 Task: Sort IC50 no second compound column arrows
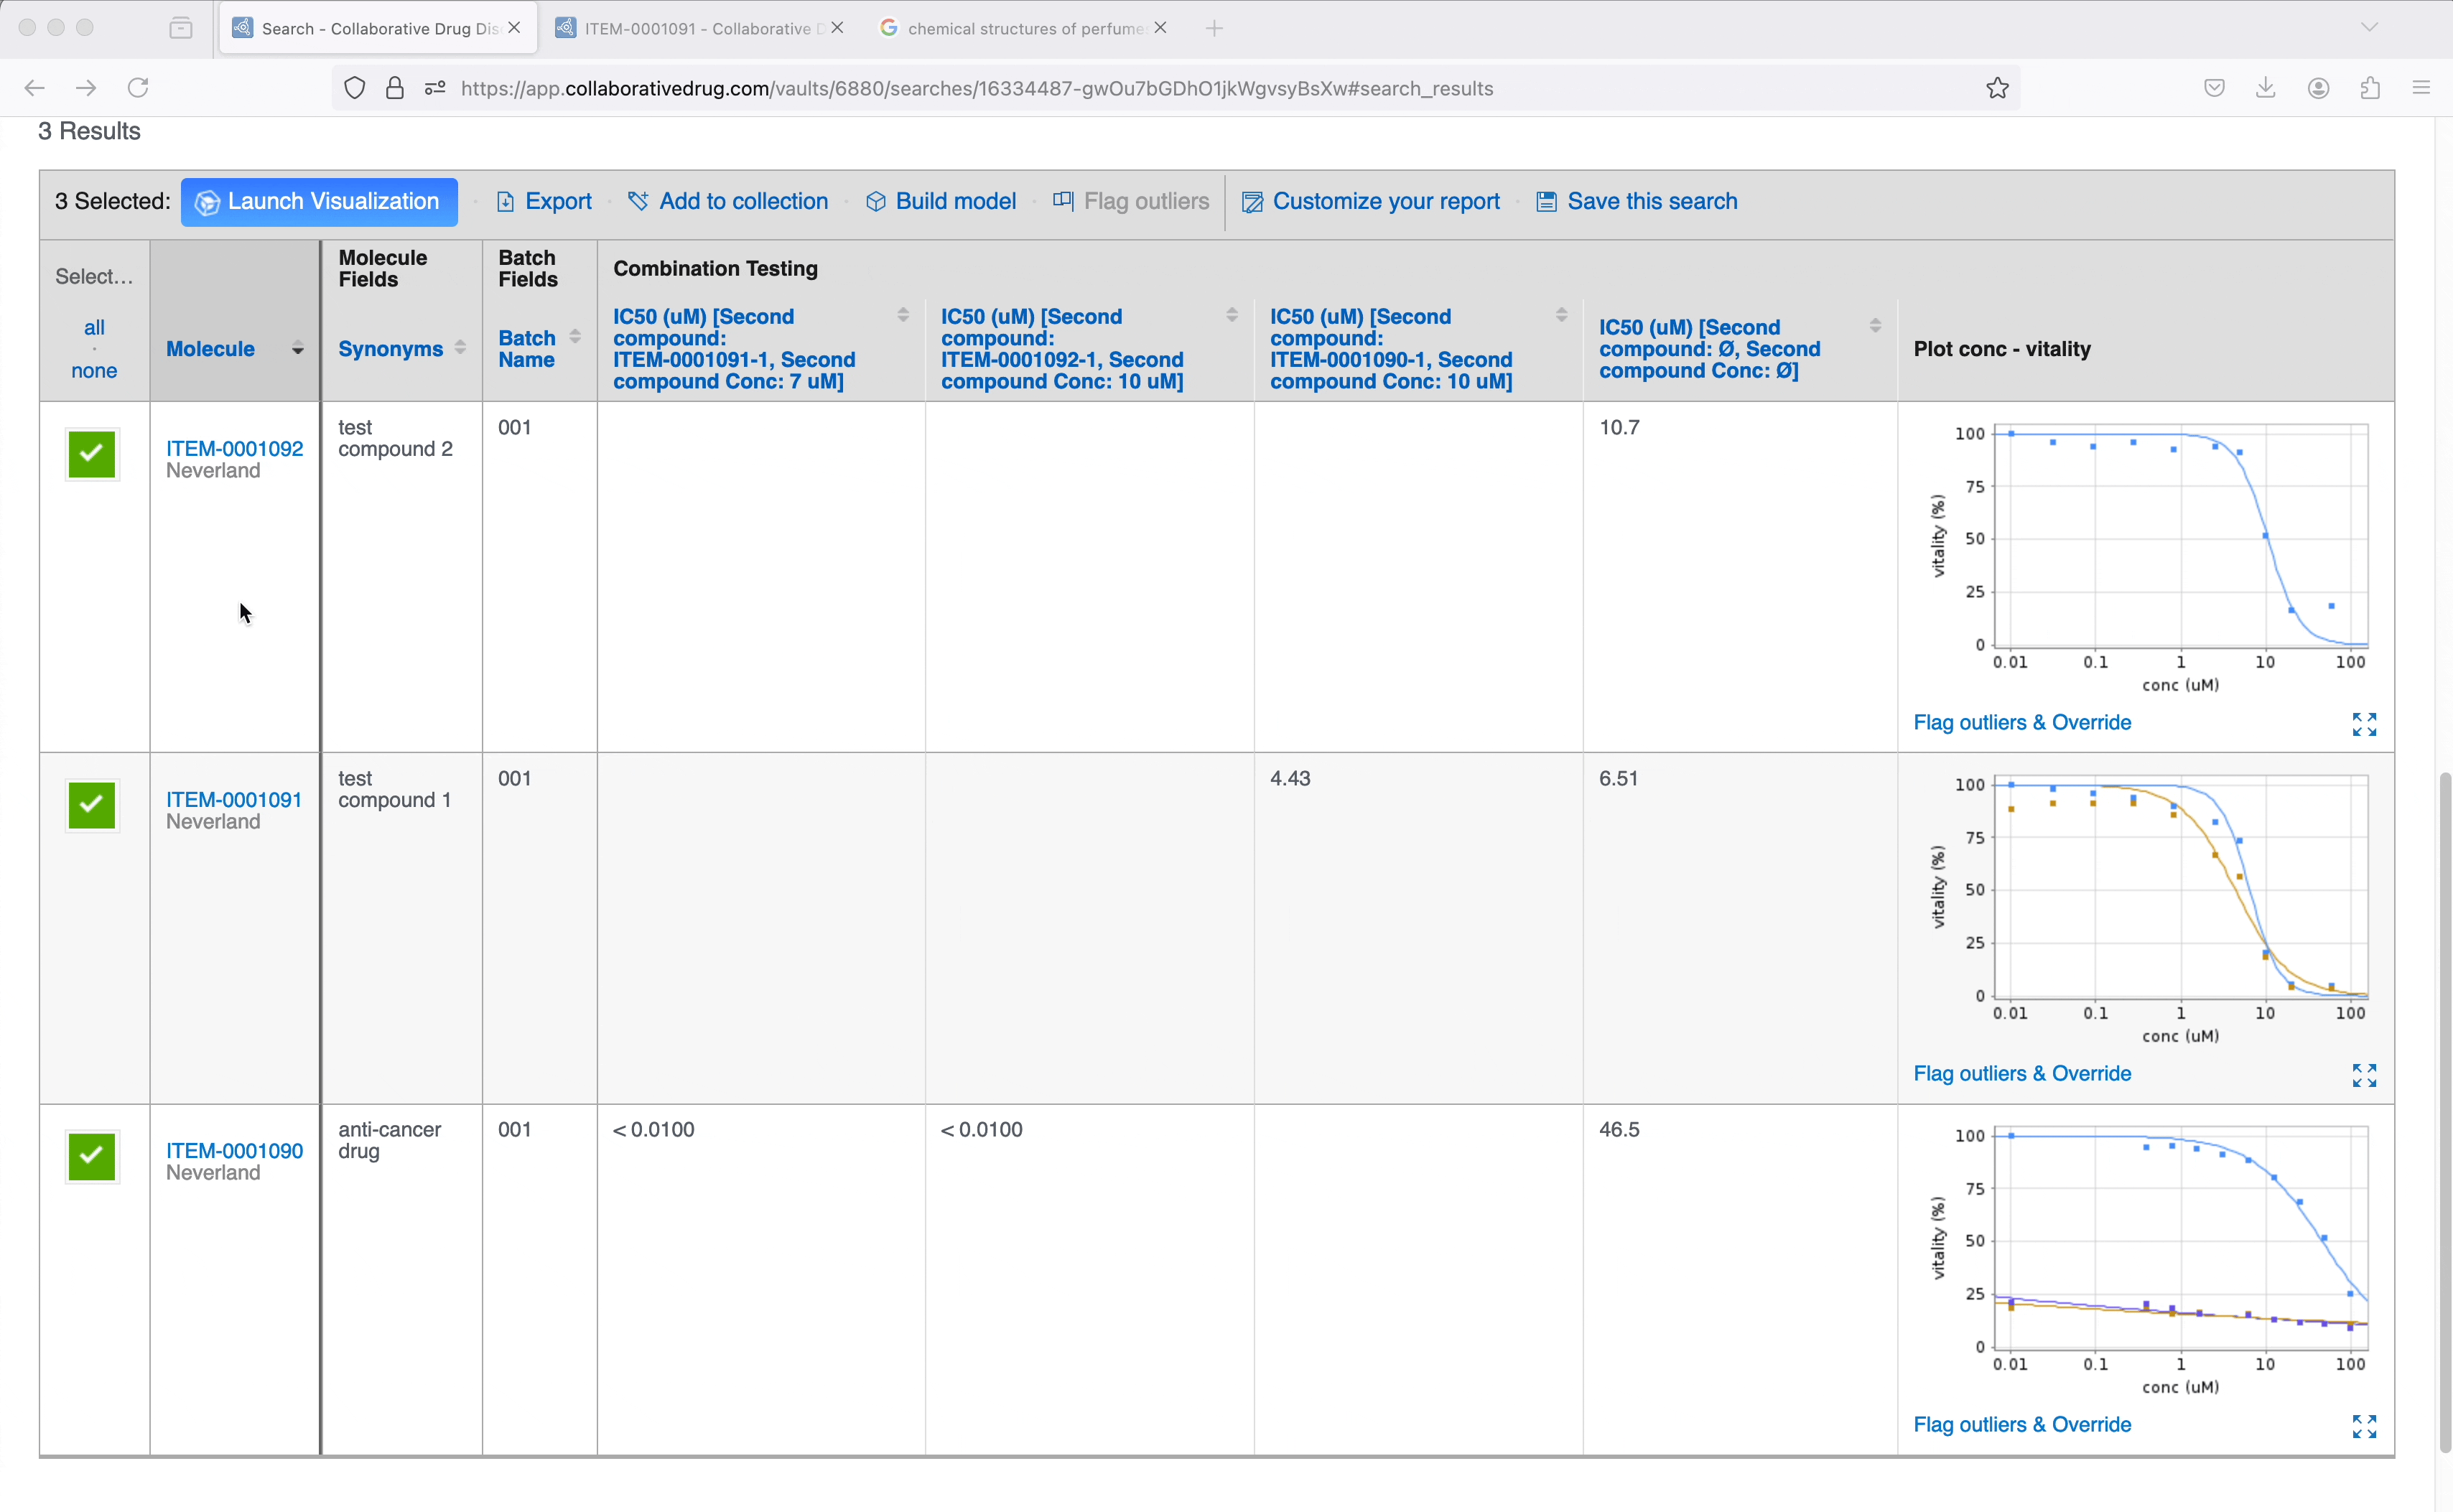[1875, 326]
